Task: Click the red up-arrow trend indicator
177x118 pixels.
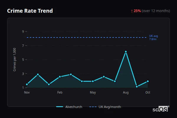Action: (132, 11)
